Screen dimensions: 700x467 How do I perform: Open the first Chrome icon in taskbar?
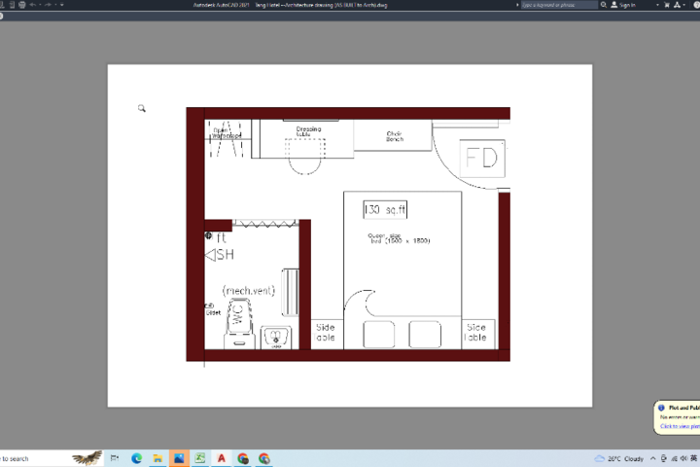243,458
